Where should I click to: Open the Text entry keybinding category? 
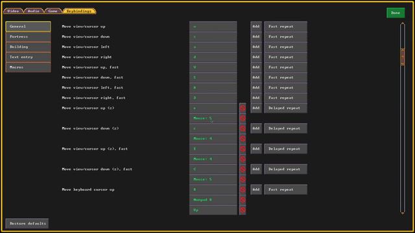coord(28,57)
